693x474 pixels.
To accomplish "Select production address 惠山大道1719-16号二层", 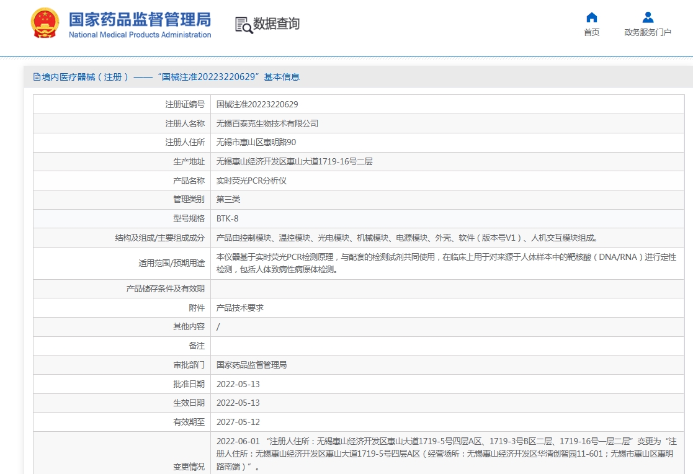I will (x=294, y=161).
